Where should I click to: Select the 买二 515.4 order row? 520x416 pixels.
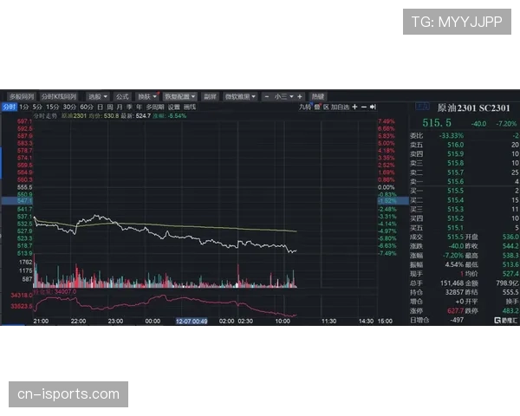(464, 200)
